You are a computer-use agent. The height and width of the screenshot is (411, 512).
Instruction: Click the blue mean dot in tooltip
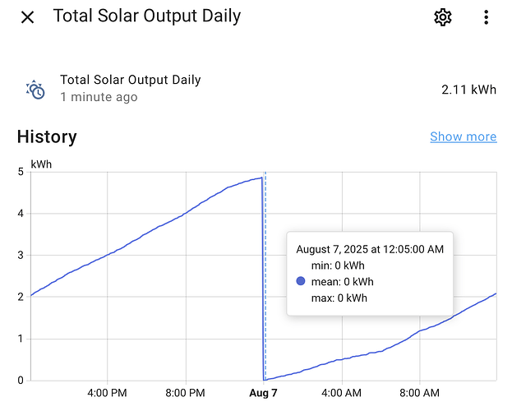pos(301,281)
